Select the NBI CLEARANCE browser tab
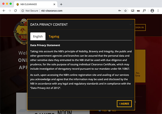The height and width of the screenshot is (114, 162). [36, 4]
